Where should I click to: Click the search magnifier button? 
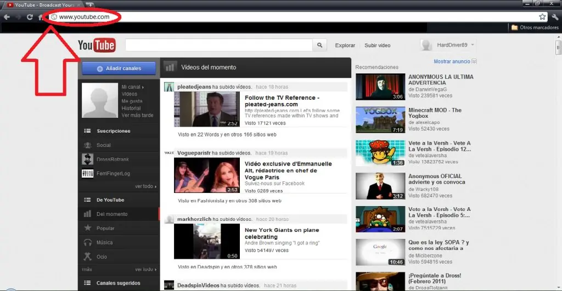(320, 45)
